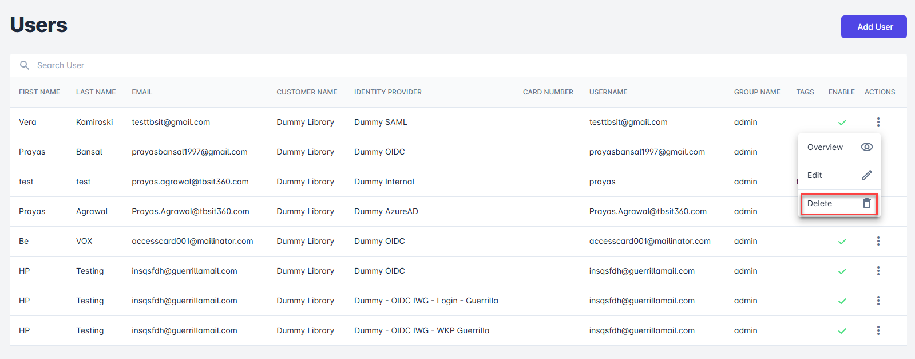Viewport: 915px width, 359px height.
Task: Toggle enable checkmark for accesscard001 user
Action: [x=842, y=242]
